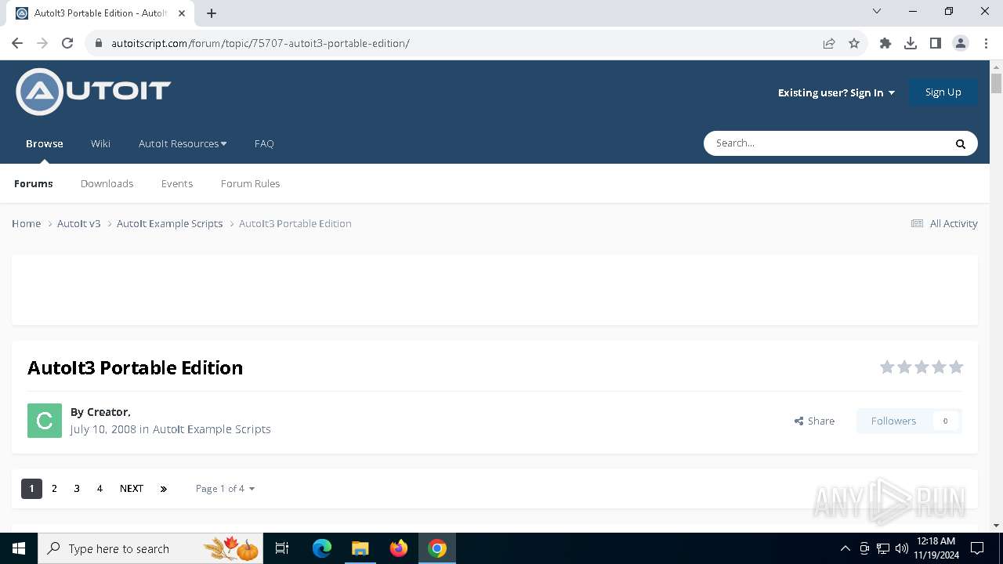Click the share page icon in the address bar
The width and height of the screenshot is (1003, 564).
829,43
